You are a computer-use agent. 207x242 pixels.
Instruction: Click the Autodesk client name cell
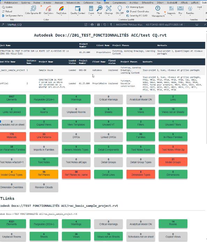[97, 70]
